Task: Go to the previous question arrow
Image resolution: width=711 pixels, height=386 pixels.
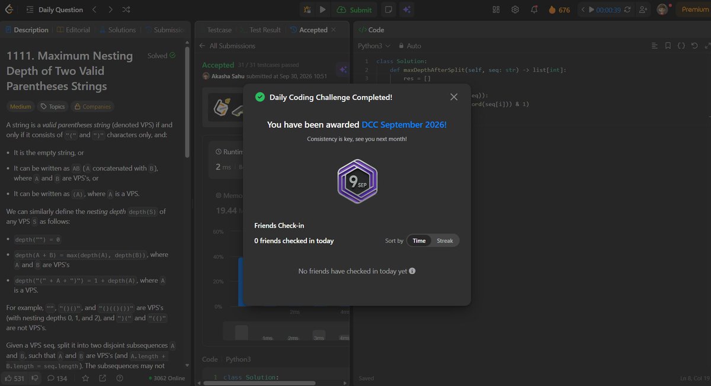Action: [x=95, y=9]
